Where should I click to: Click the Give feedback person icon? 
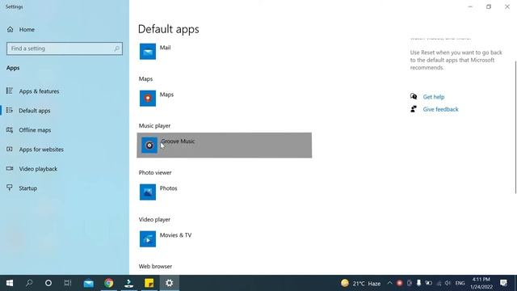click(414, 109)
